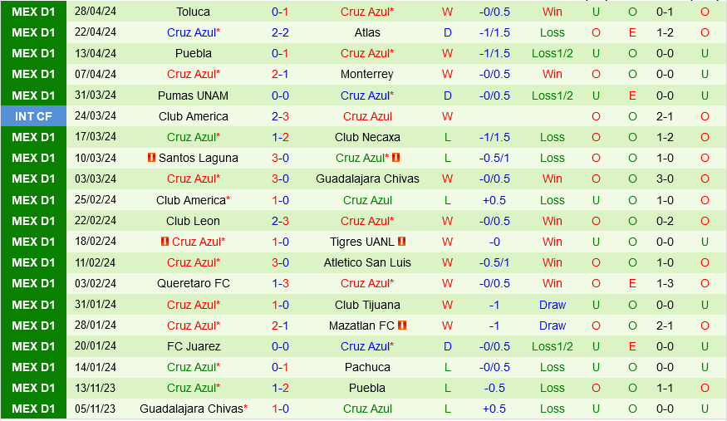Image resolution: width=727 pixels, height=421 pixels.
Task: Click the 3-0 score against Atletico San Luis
Action: click(280, 262)
